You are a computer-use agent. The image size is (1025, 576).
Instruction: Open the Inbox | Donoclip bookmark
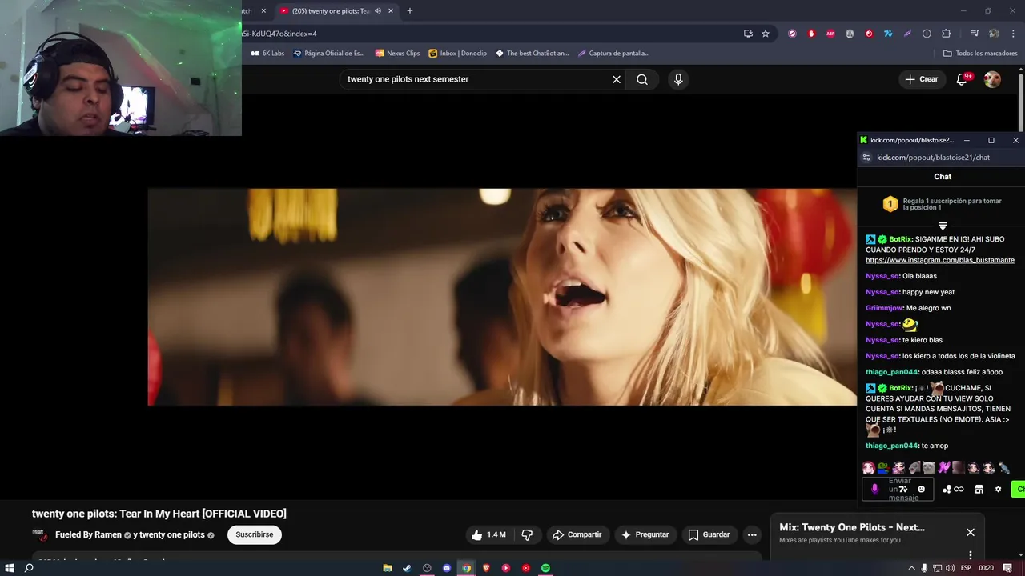pos(458,54)
